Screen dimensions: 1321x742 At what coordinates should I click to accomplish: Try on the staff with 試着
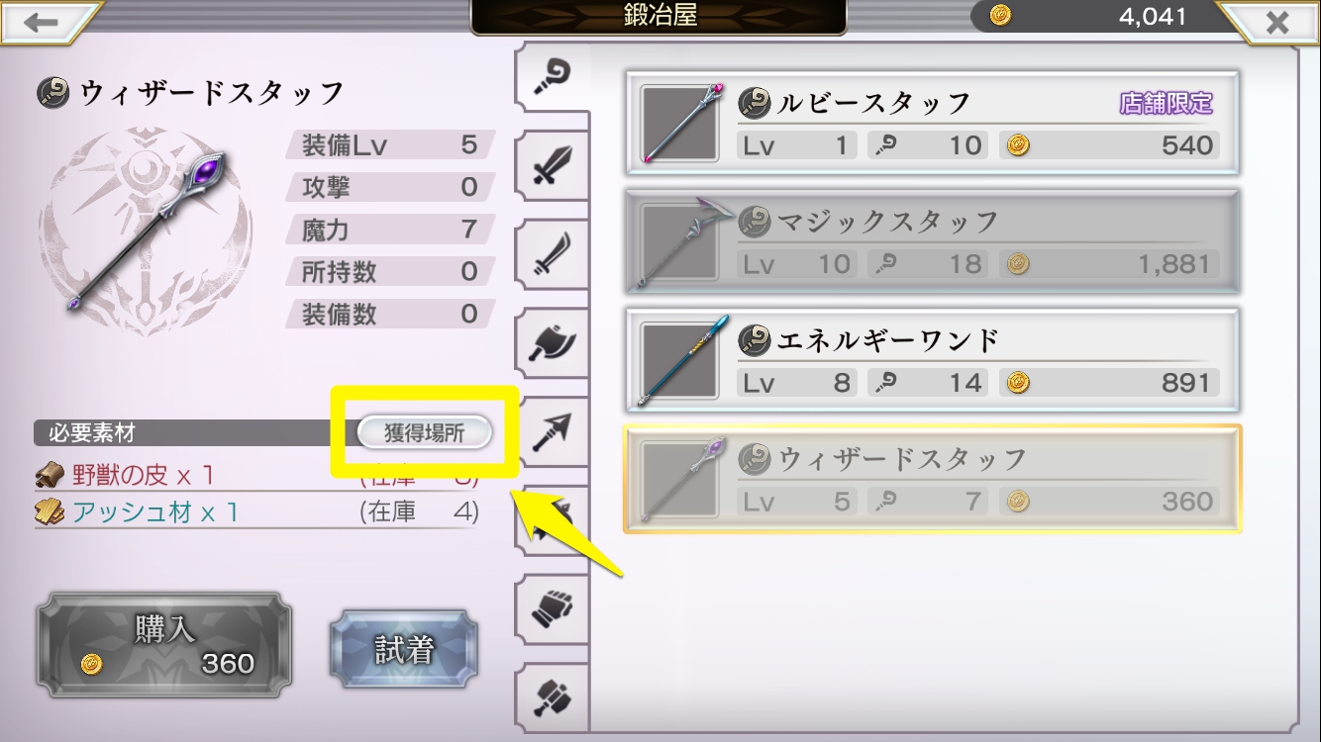click(x=404, y=649)
